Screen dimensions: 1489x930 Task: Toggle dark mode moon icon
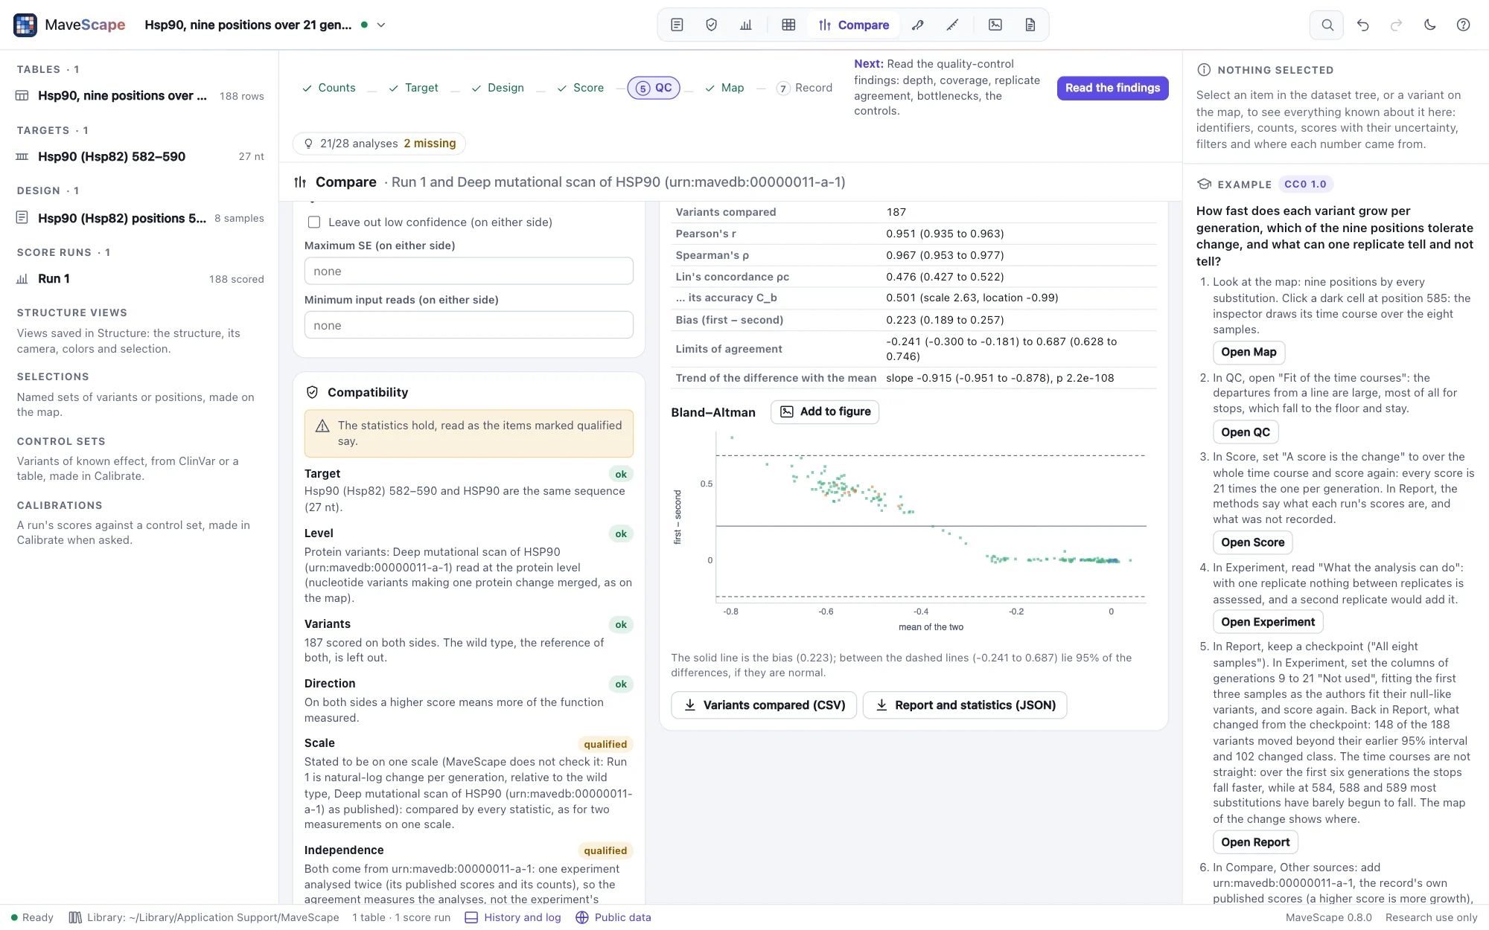[1429, 25]
